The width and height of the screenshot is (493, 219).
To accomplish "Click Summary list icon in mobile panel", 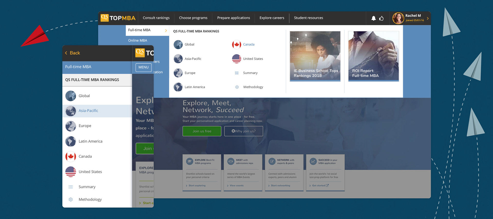I will tap(71, 187).
